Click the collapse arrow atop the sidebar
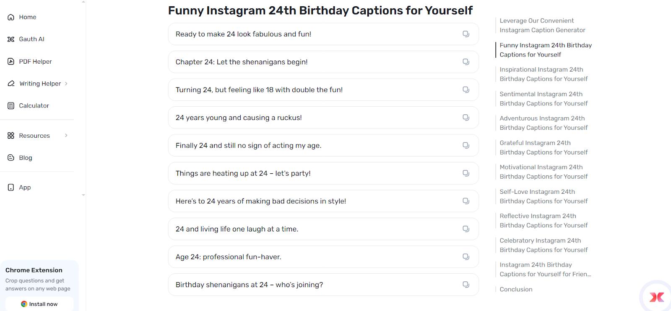Screen dimensions: 671x311 coord(83,3)
